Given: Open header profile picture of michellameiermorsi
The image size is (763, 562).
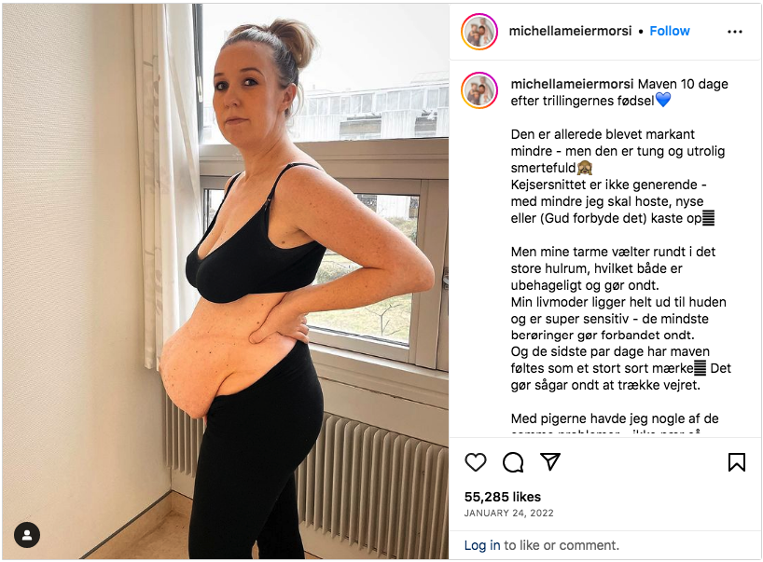Looking at the screenshot, I should (x=479, y=32).
